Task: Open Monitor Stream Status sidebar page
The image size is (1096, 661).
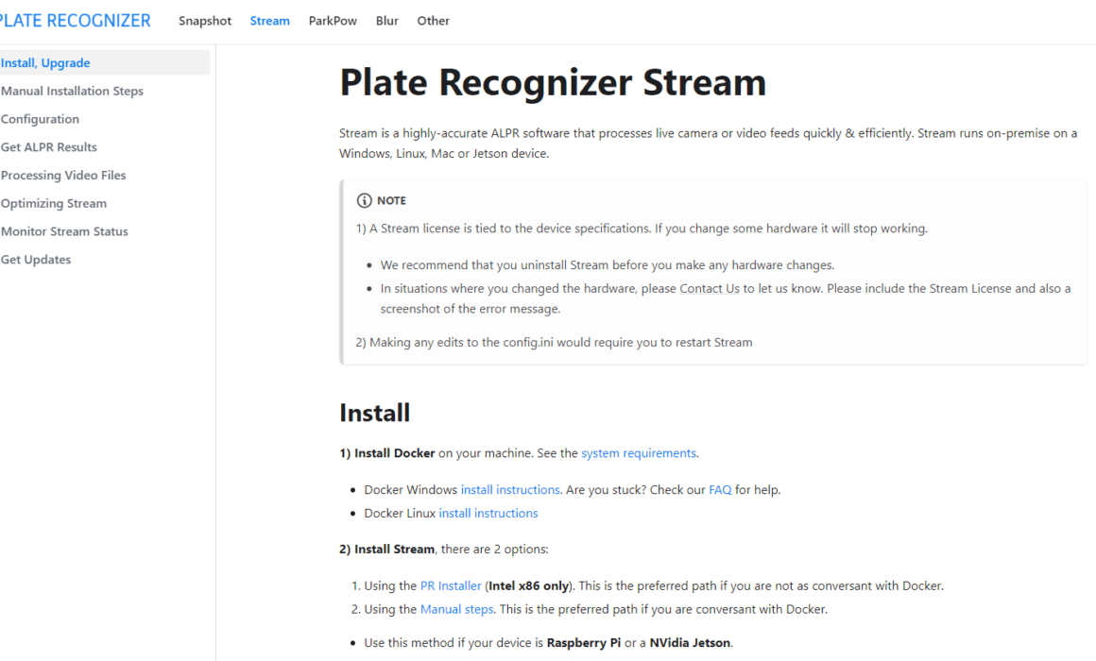Action: click(64, 231)
